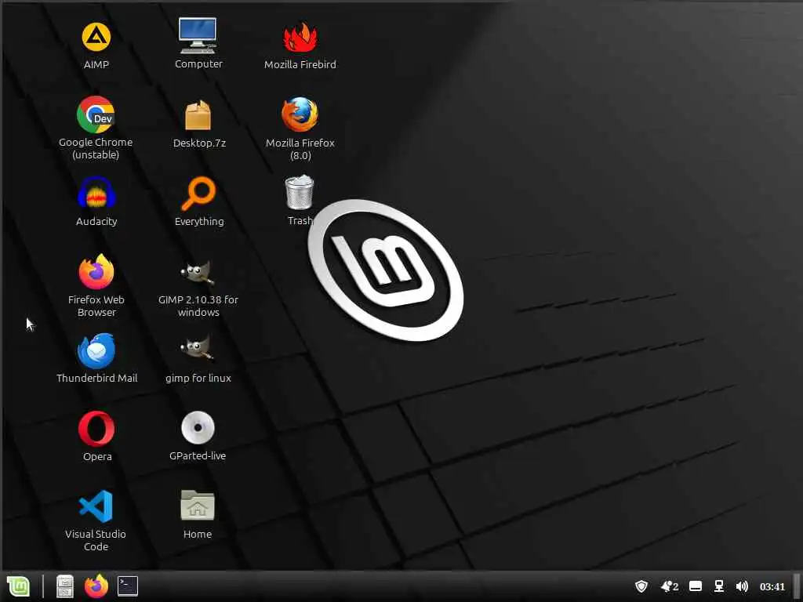The height and width of the screenshot is (602, 803).
Task: Click the keyboard tray icon
Action: click(695, 586)
